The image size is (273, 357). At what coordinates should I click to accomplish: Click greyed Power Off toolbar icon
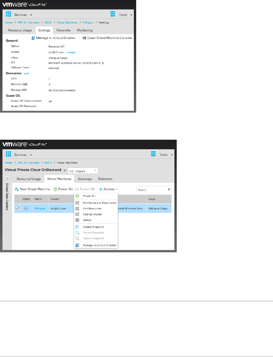(x=77, y=189)
